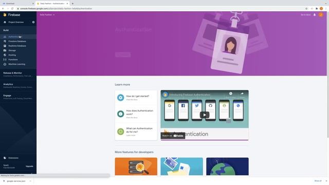Expand the Engage section
This screenshot has height=185, width=329.
click(19, 97)
